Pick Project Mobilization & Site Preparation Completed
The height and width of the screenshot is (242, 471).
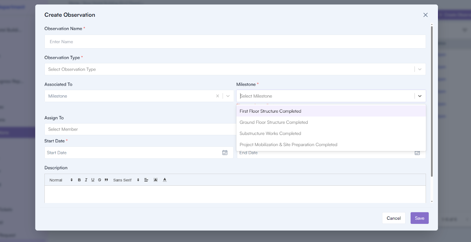point(288,145)
